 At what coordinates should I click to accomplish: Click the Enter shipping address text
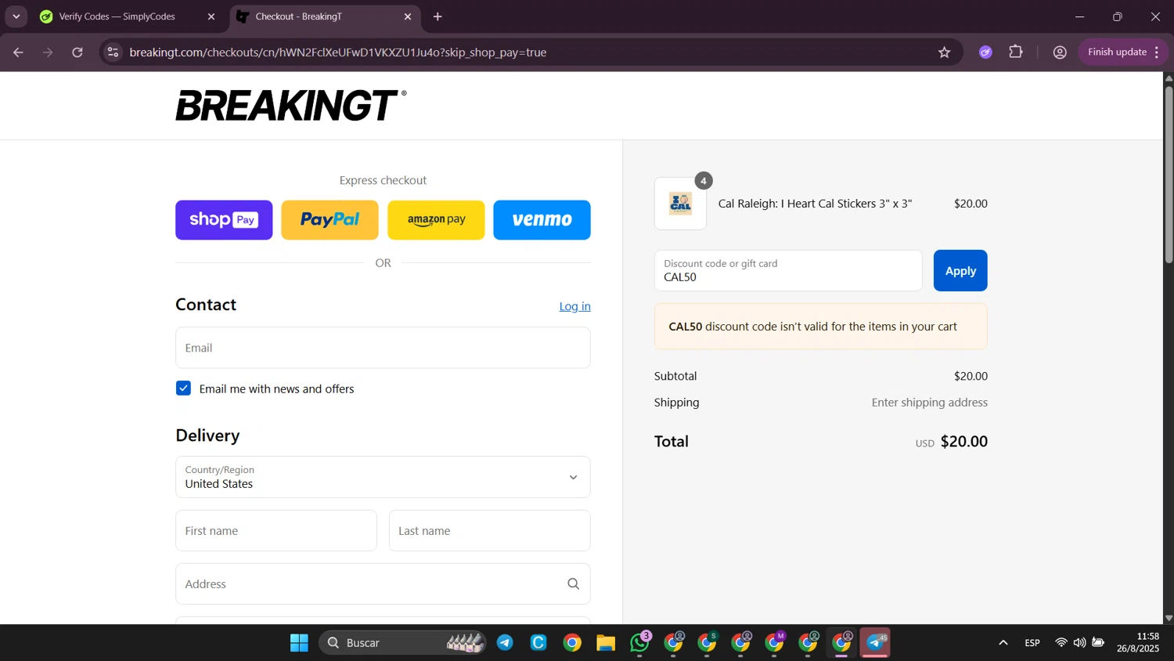[930, 403]
